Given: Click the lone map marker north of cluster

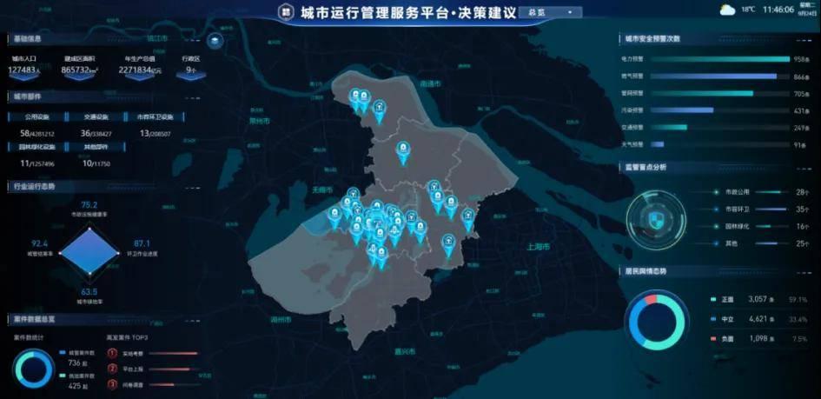Looking at the screenshot, I should click(x=403, y=153).
